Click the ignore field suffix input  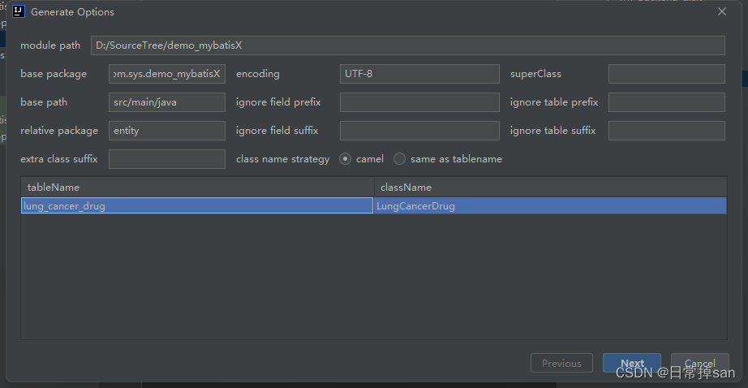419,131
